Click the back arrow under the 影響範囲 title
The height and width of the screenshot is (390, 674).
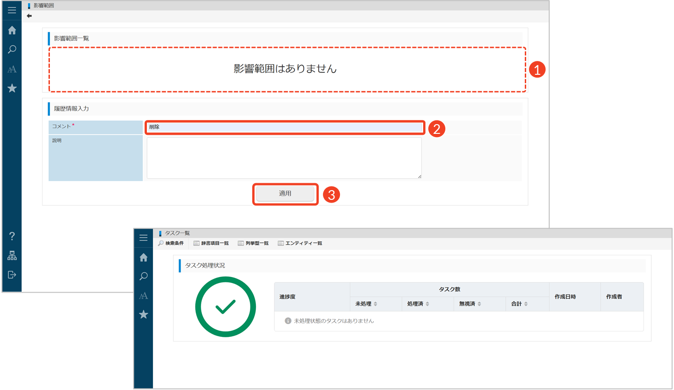tap(29, 16)
